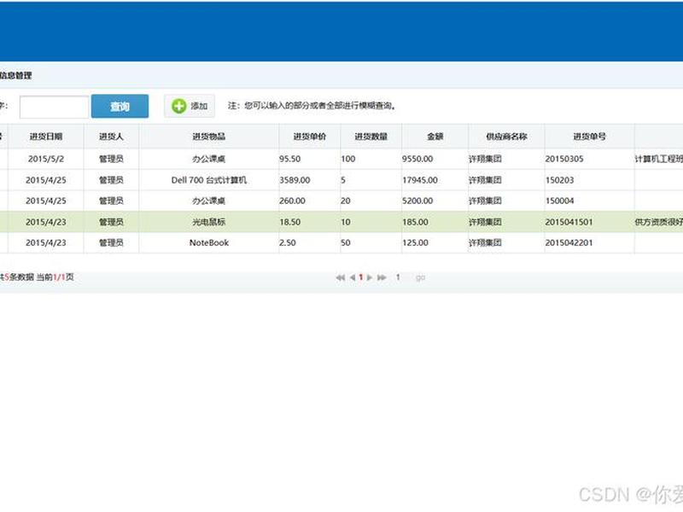Go to the first page arrow

click(340, 277)
